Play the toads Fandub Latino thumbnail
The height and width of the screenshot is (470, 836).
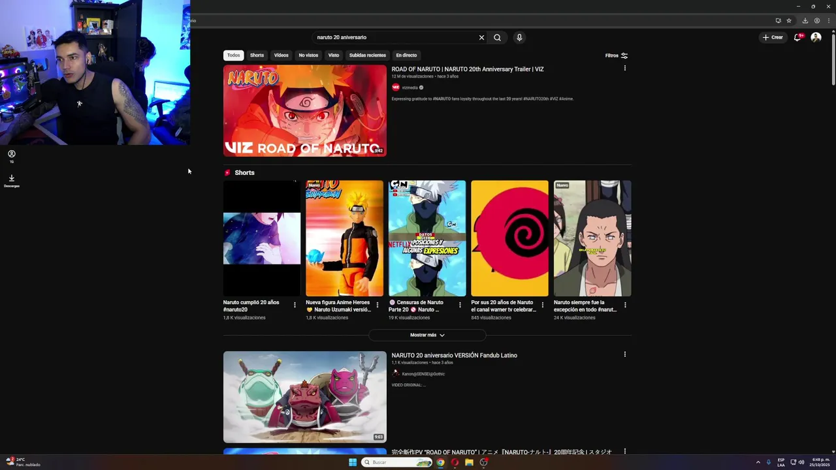305,397
